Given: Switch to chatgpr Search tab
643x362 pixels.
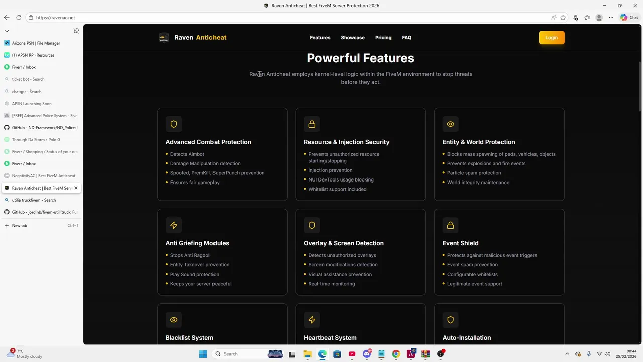Looking at the screenshot, I should 41,92.
